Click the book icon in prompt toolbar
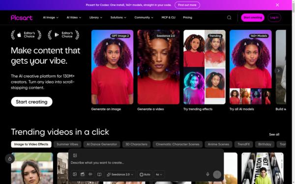The width and height of the screenshot is (295, 184). tap(99, 174)
